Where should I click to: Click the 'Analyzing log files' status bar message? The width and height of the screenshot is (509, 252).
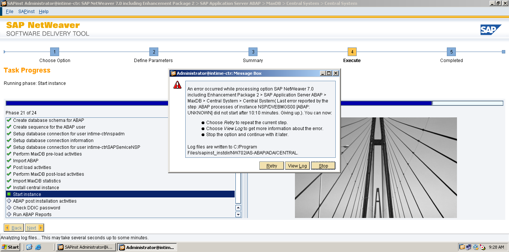[x=74, y=238]
